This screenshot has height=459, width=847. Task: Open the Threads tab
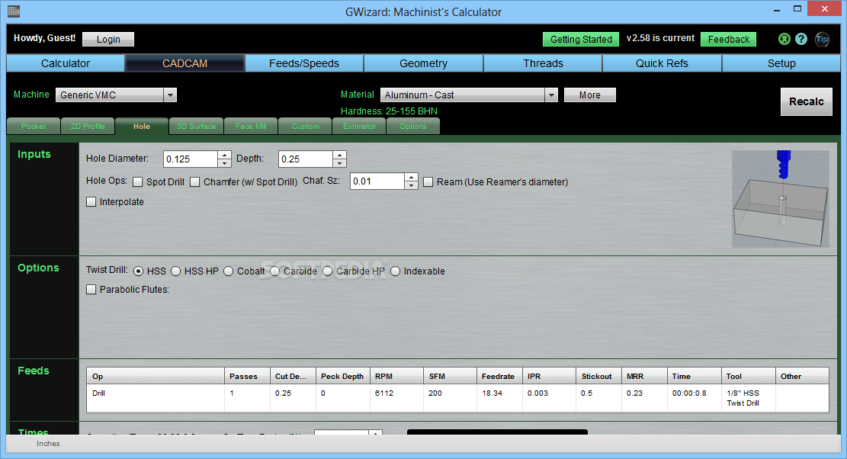543,63
